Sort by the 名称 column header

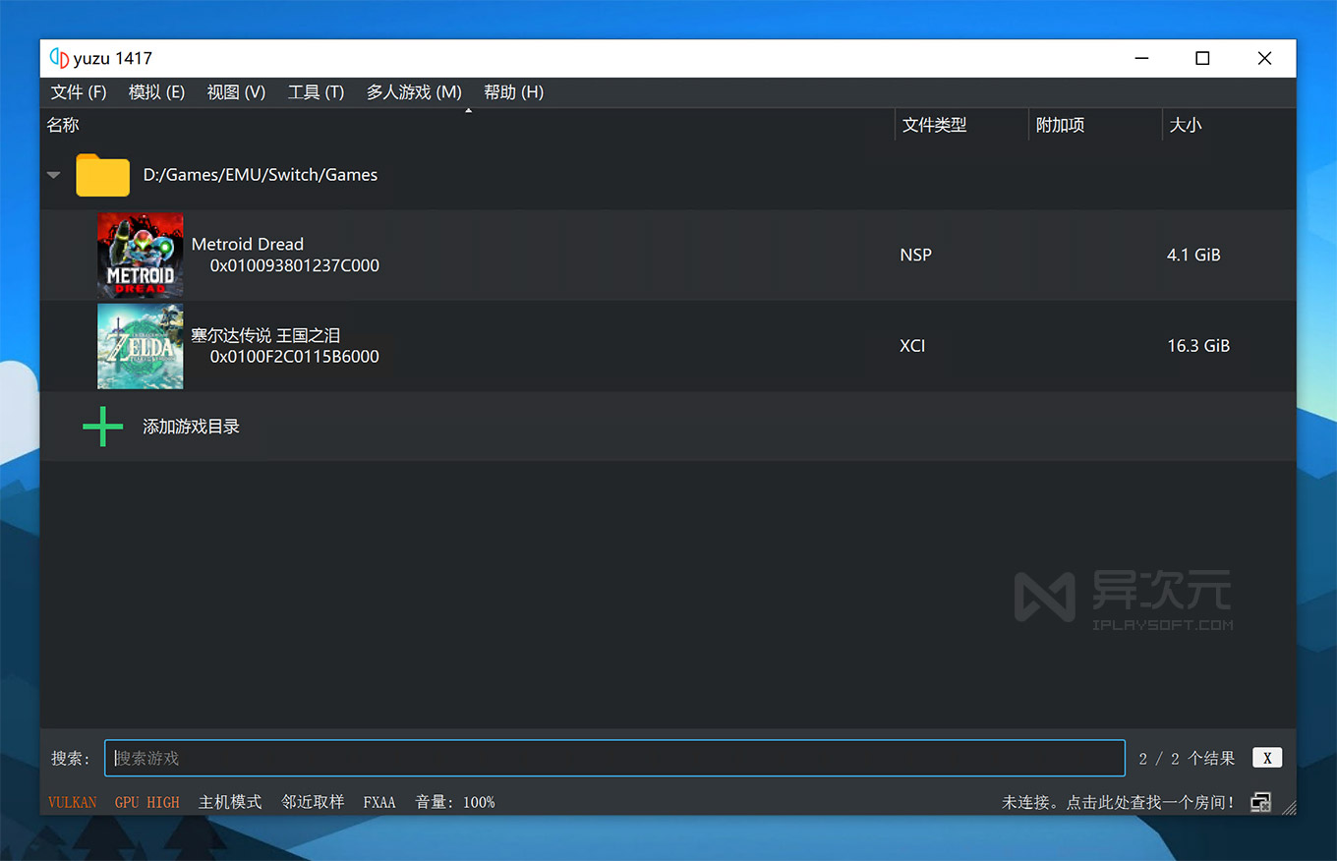tap(63, 125)
